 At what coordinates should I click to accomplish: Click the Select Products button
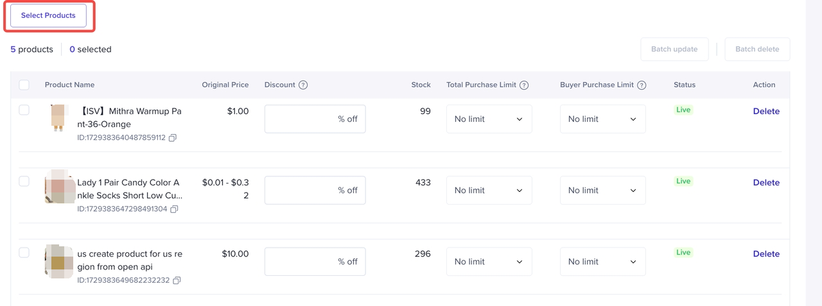(x=48, y=15)
